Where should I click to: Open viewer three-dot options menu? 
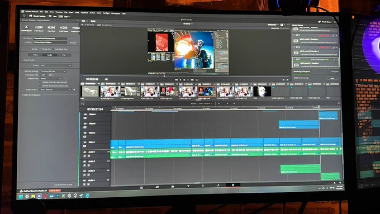(288, 25)
